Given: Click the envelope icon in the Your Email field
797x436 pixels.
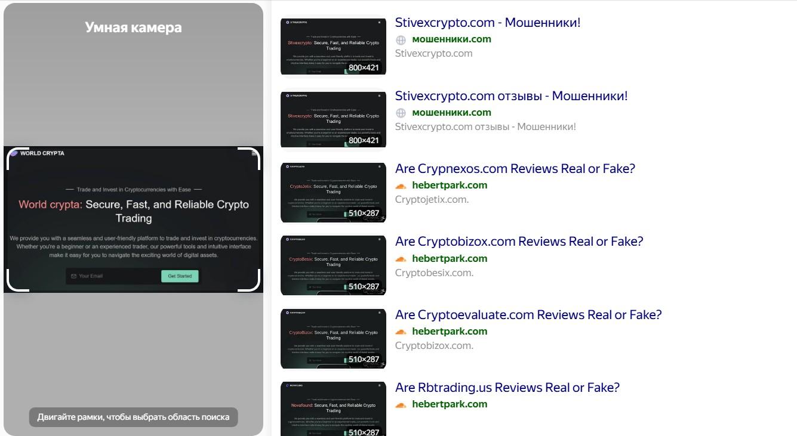Looking at the screenshot, I should pyautogui.click(x=73, y=276).
